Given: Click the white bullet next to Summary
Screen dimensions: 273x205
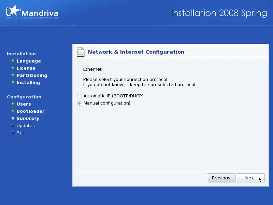Looking at the screenshot, I should point(13,118).
